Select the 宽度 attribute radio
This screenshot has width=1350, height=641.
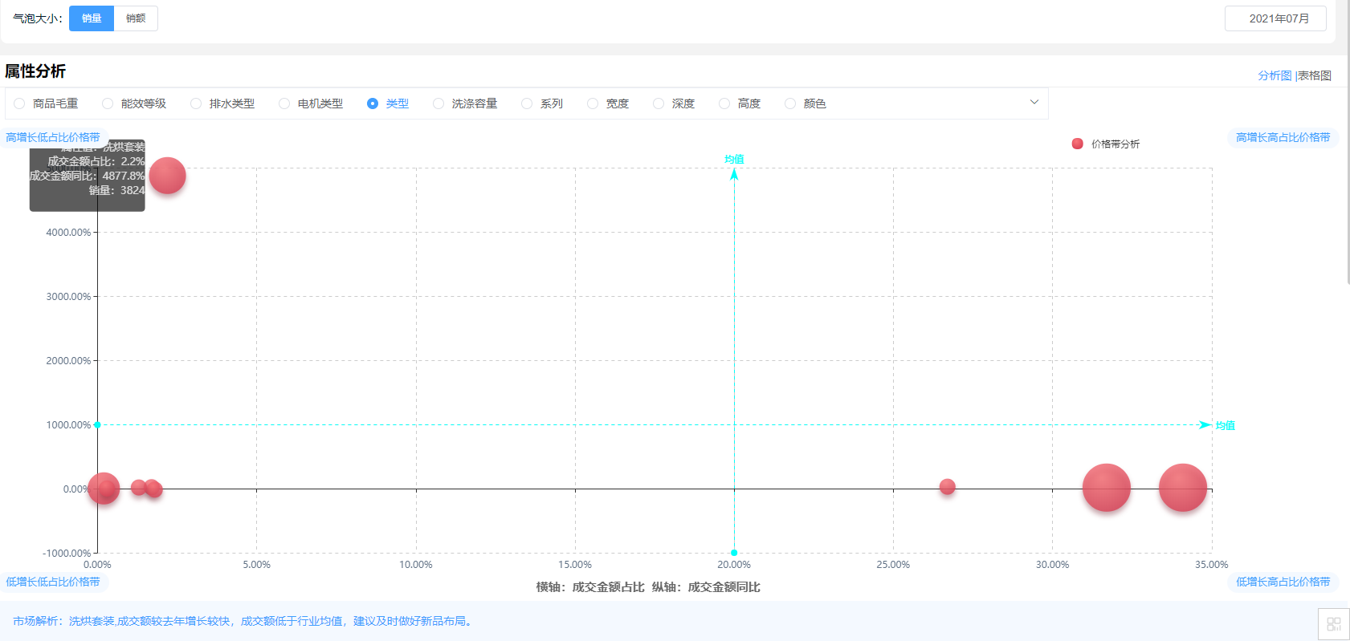coord(593,103)
